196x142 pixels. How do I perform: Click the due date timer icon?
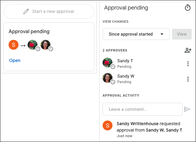(x=188, y=8)
